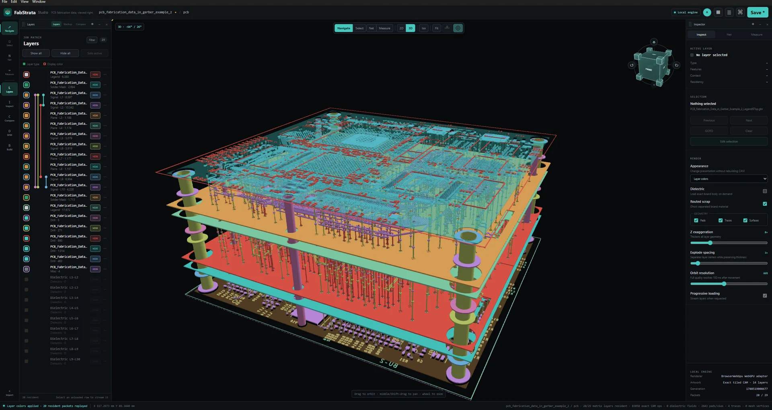Click the Import icon at the sidebar bottom

[9, 392]
